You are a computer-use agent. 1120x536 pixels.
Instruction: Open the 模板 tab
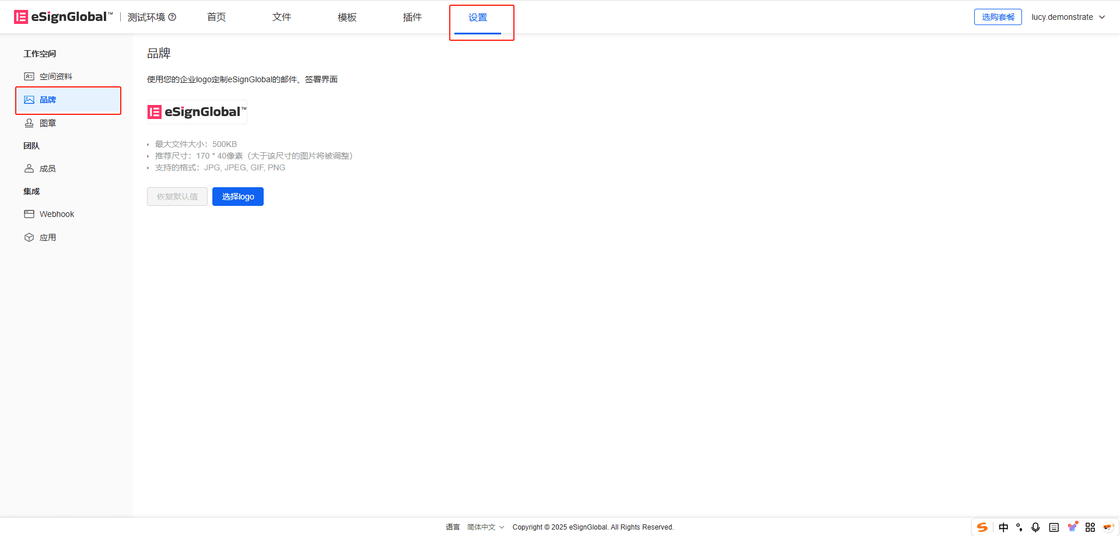point(347,17)
